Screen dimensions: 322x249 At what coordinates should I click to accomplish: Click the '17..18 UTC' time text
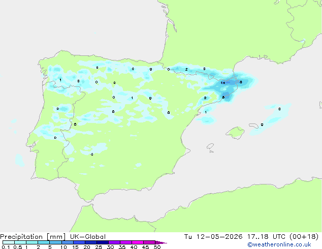click(x=266, y=237)
